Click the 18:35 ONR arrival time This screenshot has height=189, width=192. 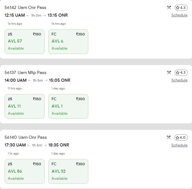click(x=59, y=145)
